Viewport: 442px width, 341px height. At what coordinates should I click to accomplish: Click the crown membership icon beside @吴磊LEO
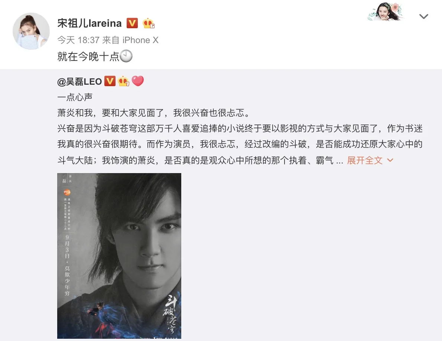point(123,81)
